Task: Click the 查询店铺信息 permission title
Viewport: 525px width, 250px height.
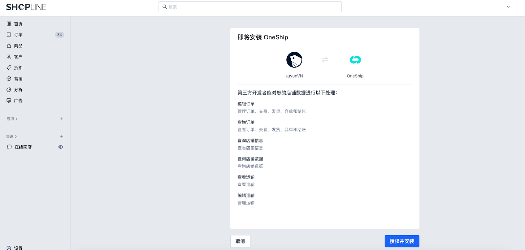Action: 250,140
